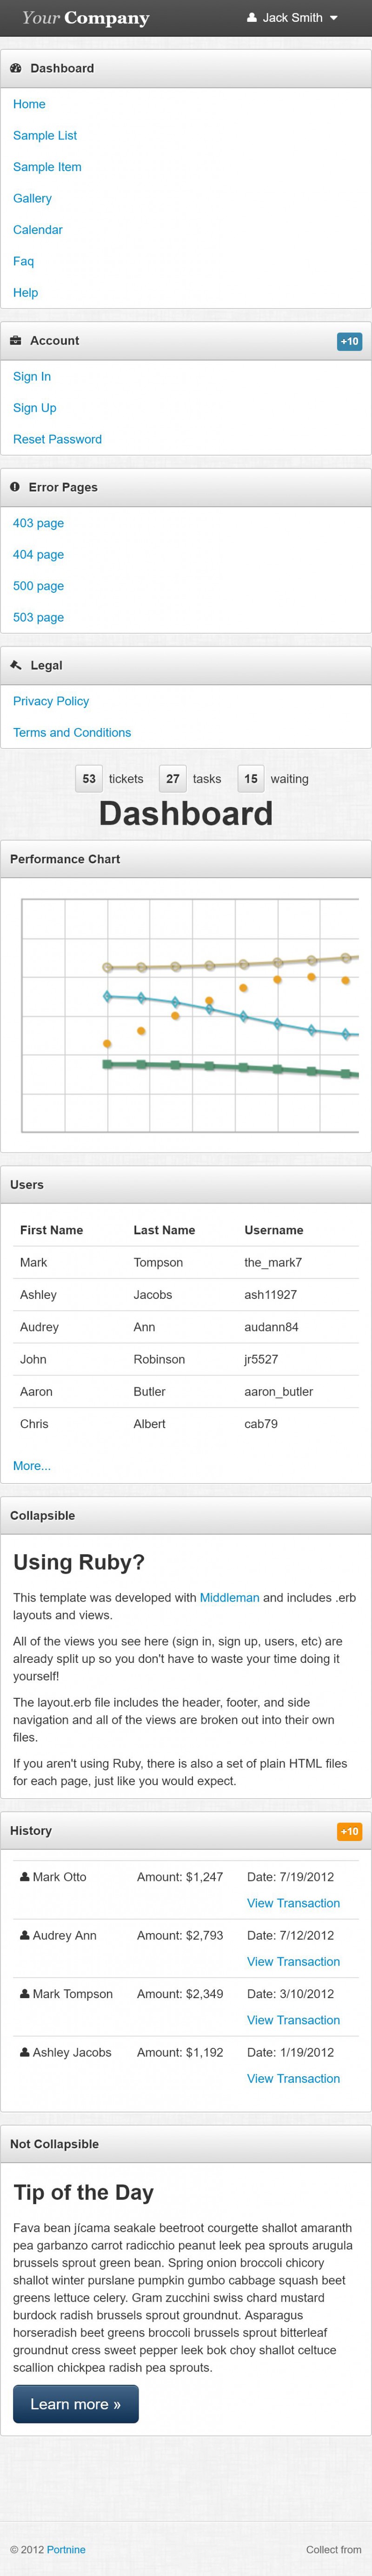This screenshot has width=372, height=2576.
Task: Collapse the Dashboard navigation header
Action: 186,68
